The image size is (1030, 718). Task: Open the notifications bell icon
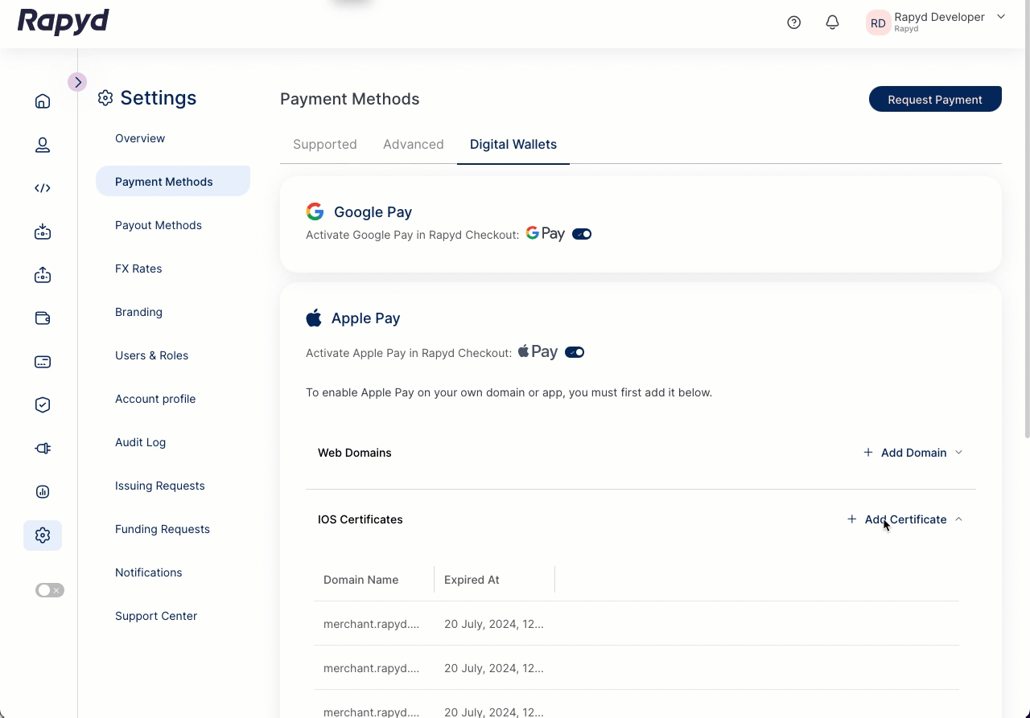pyautogui.click(x=833, y=23)
